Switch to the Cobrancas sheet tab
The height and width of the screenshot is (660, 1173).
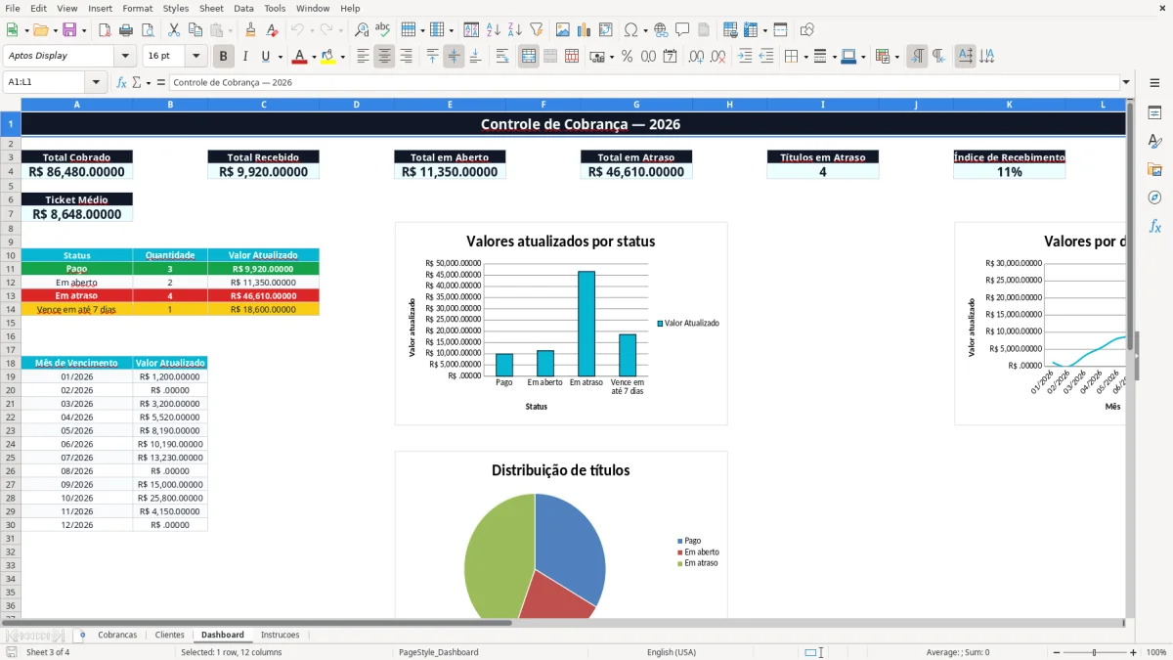click(x=117, y=635)
